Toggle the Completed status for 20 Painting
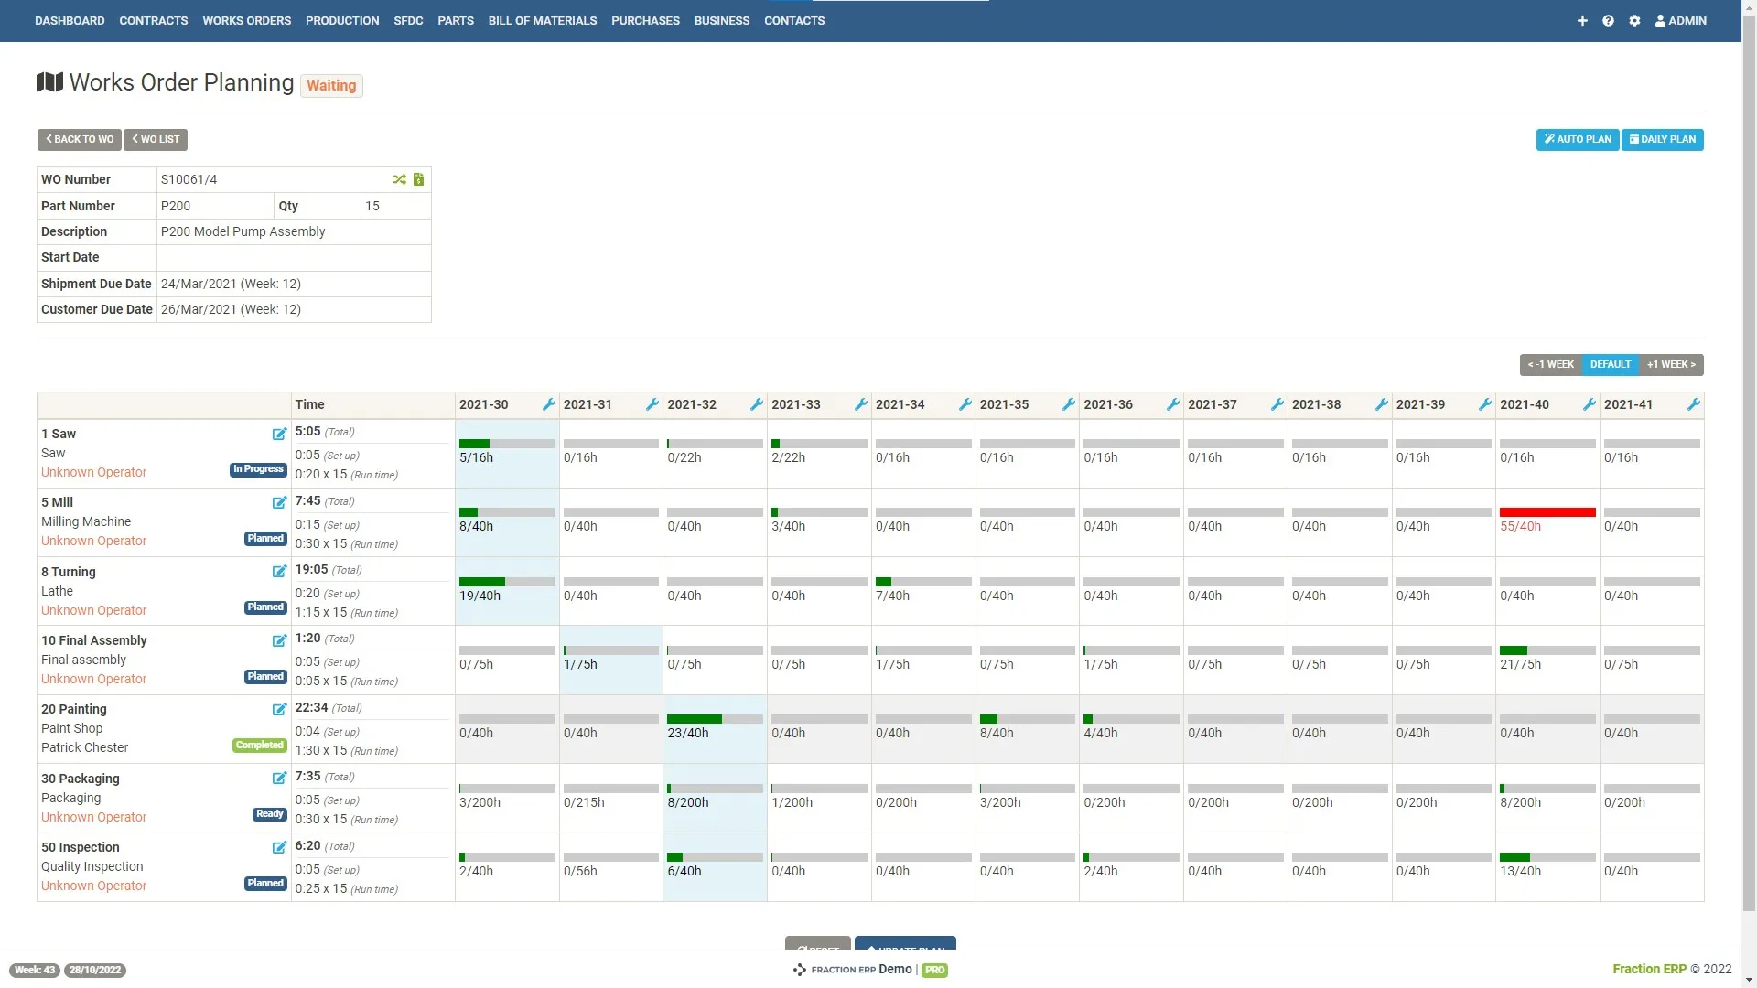The width and height of the screenshot is (1757, 988). [258, 745]
